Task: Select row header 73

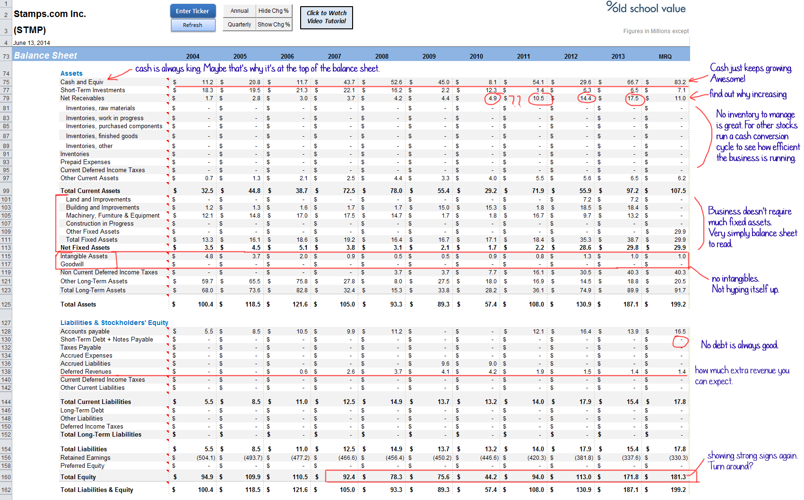Action: [6, 56]
